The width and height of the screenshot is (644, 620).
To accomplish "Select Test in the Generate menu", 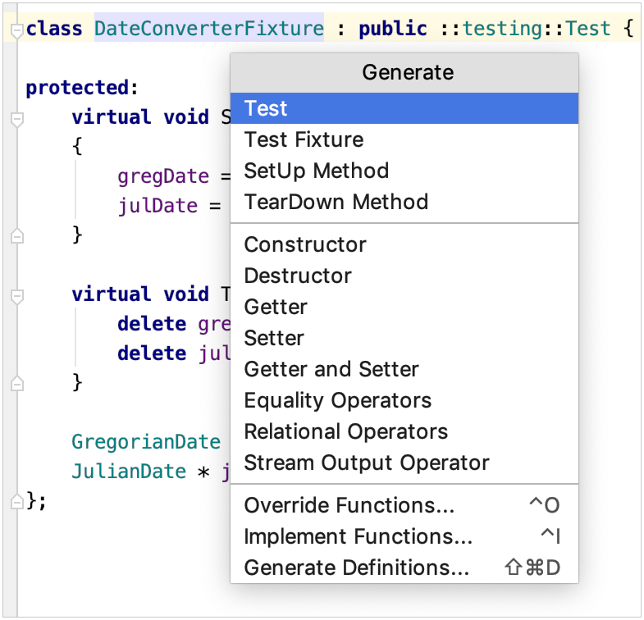I will click(404, 108).
